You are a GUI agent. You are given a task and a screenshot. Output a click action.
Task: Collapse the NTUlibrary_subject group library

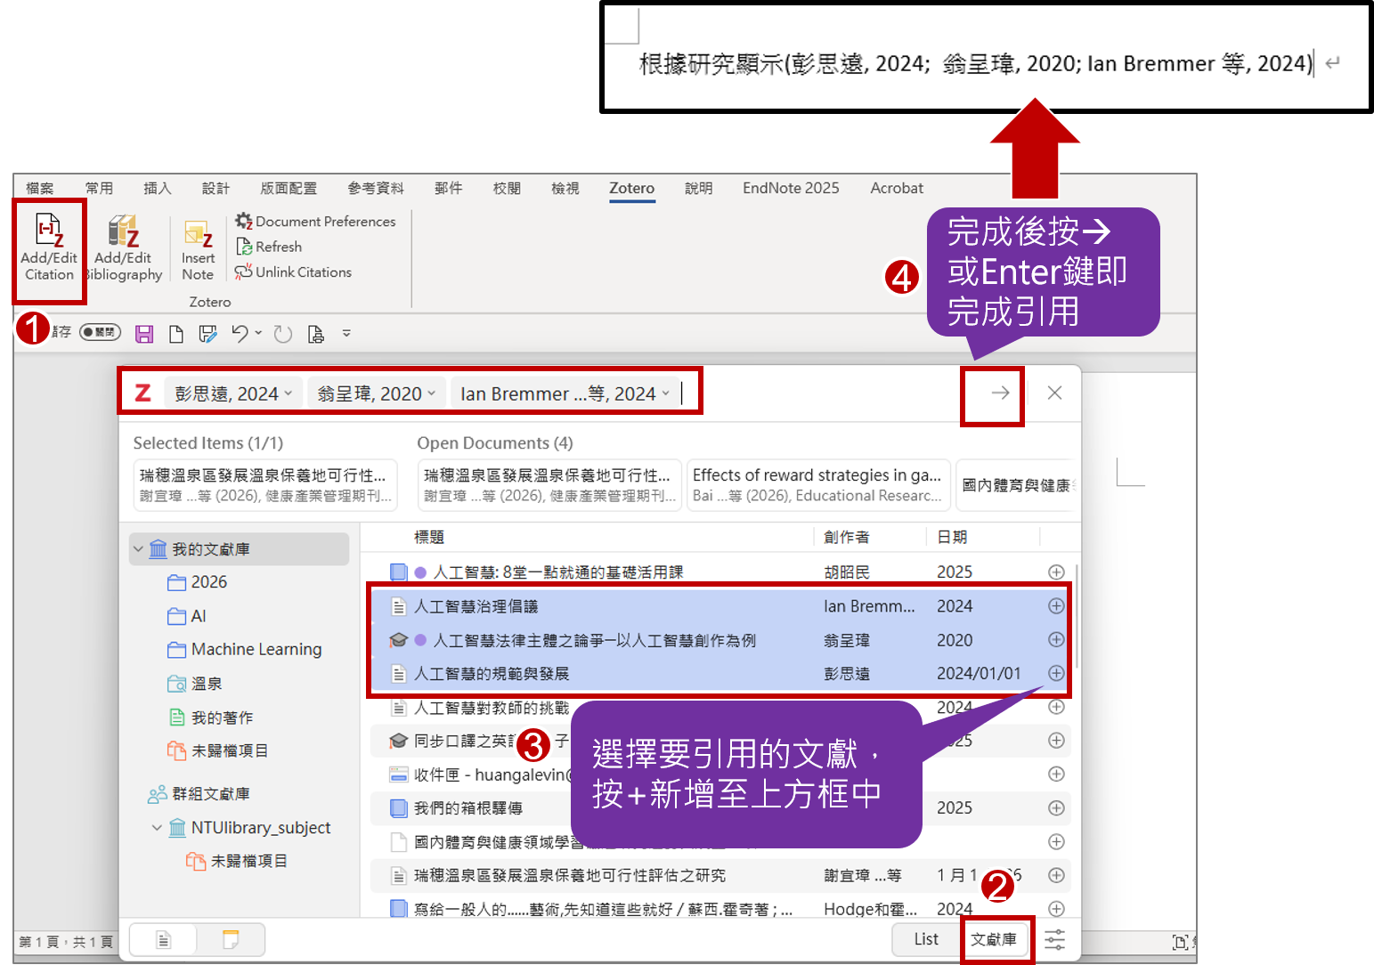click(157, 828)
